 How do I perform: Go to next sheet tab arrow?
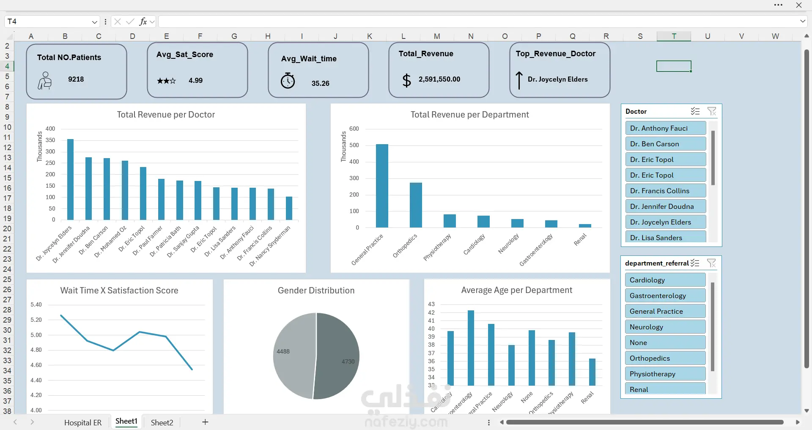pos(32,422)
